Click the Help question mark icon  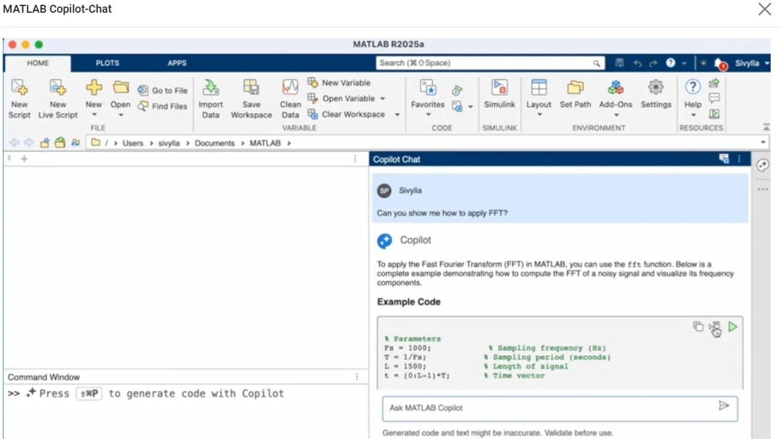coord(693,87)
